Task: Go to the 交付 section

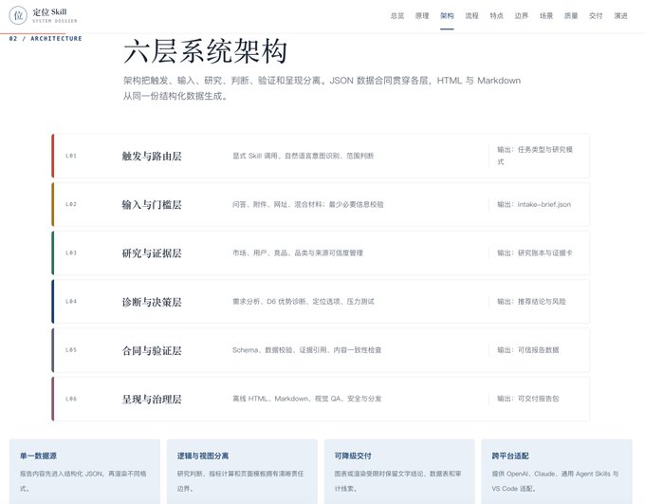Action: [596, 15]
